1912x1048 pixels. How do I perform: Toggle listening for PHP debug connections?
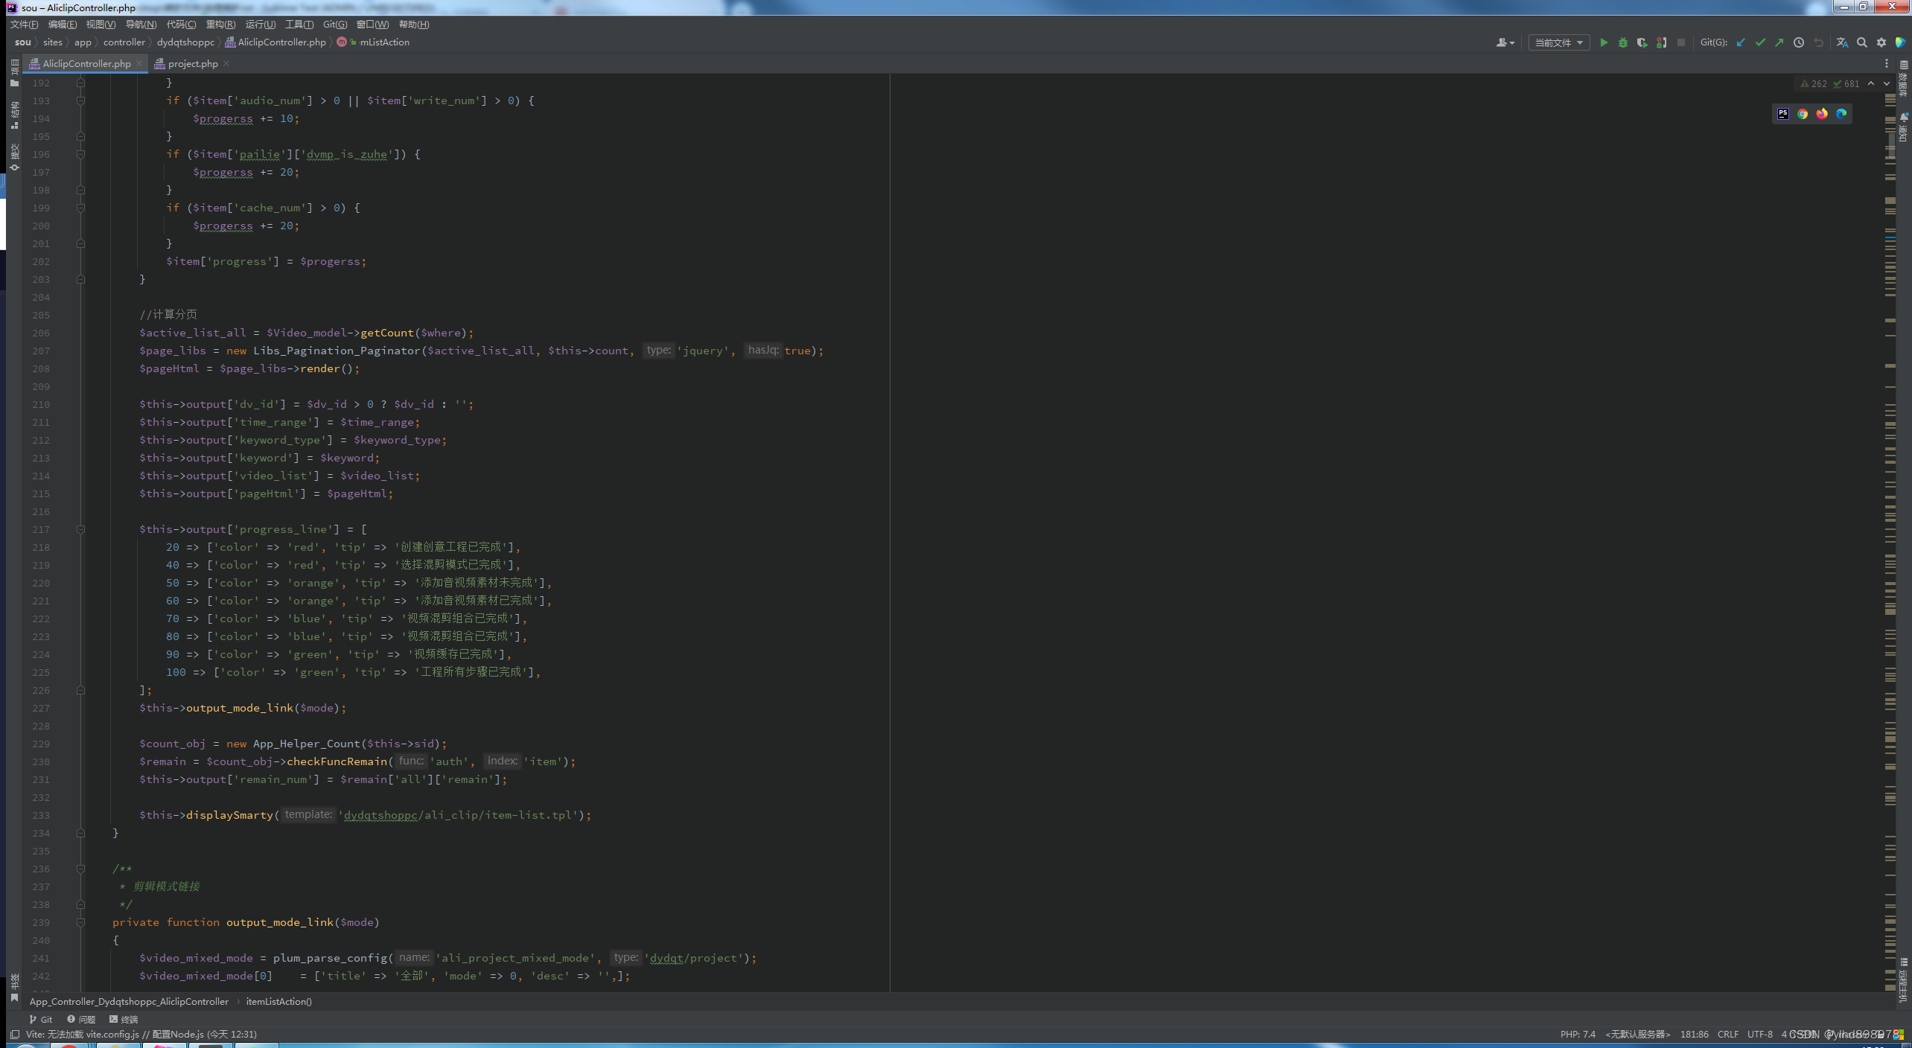[x=1661, y=42]
